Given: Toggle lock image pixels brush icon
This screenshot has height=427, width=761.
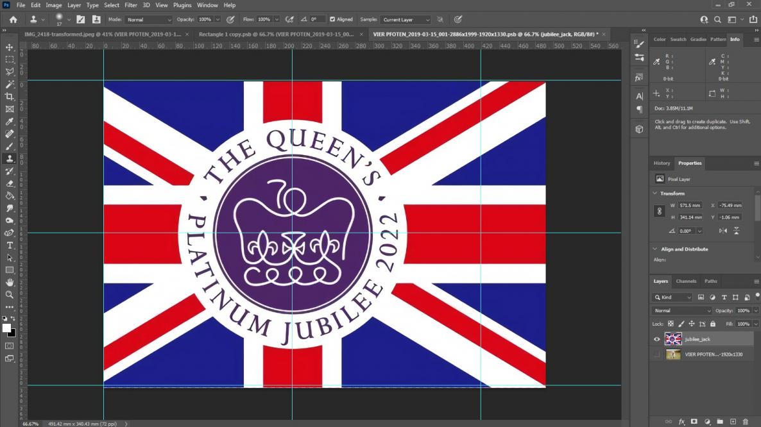Looking at the screenshot, I should 681,324.
